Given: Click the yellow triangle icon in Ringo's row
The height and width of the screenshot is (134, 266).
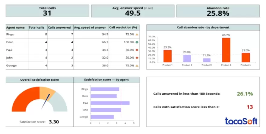Looking at the screenshot, I should 137,34.
